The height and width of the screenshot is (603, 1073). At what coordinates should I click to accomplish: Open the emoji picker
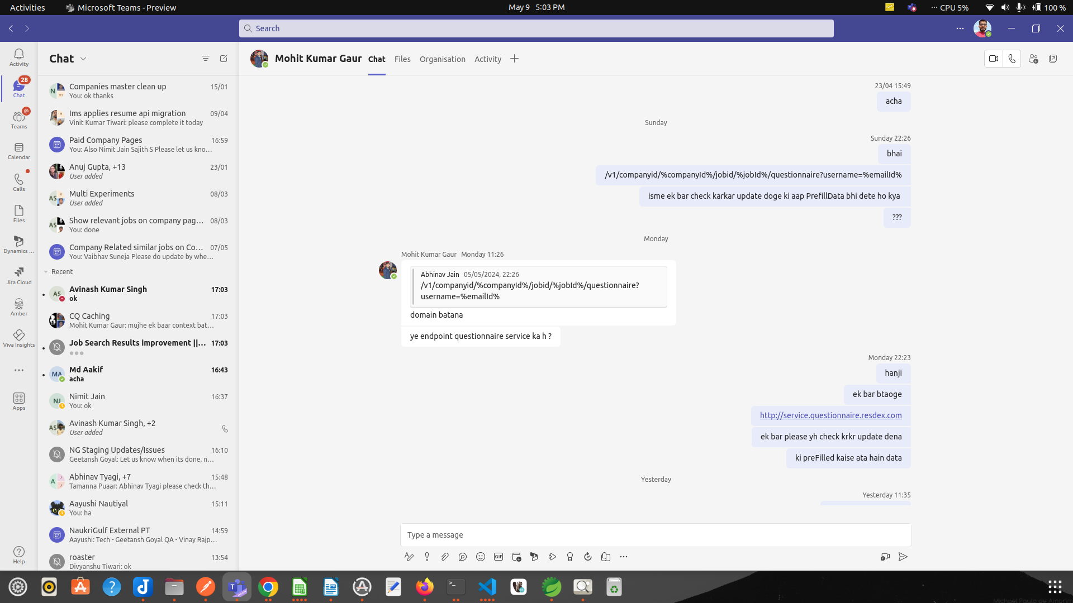click(x=481, y=557)
